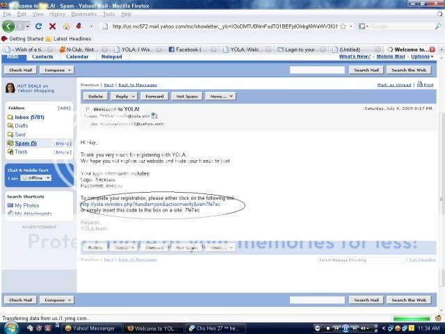445x334 pixels.
Task: Click the Mobile Mail link
Action: [x=391, y=56]
